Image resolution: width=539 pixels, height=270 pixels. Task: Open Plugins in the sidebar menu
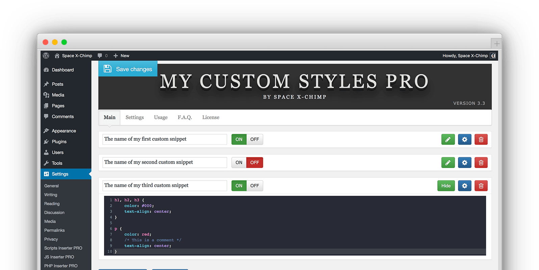(59, 142)
